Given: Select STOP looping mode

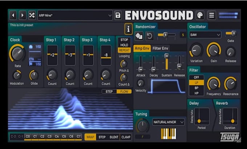Looking at the screenshot, I should [124, 40].
